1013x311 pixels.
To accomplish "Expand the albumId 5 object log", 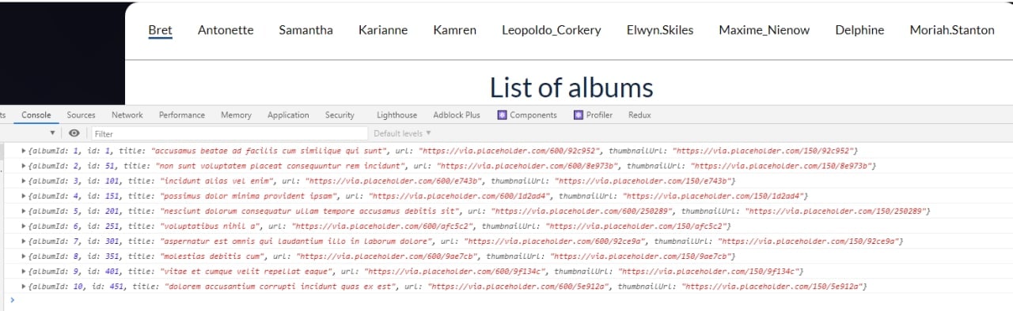I will click(x=24, y=211).
